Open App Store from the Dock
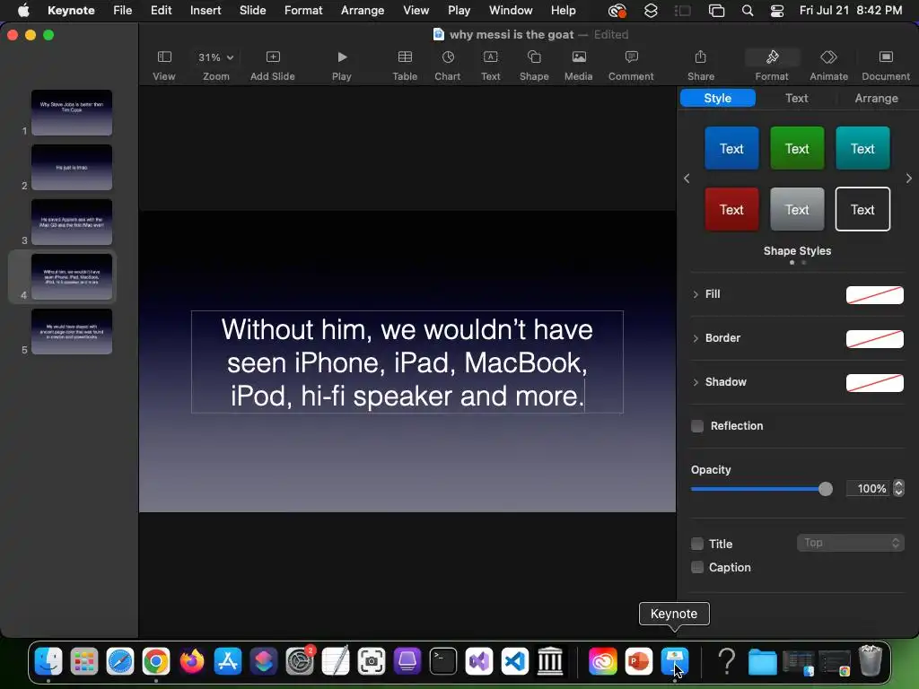This screenshot has width=919, height=689. 227,661
